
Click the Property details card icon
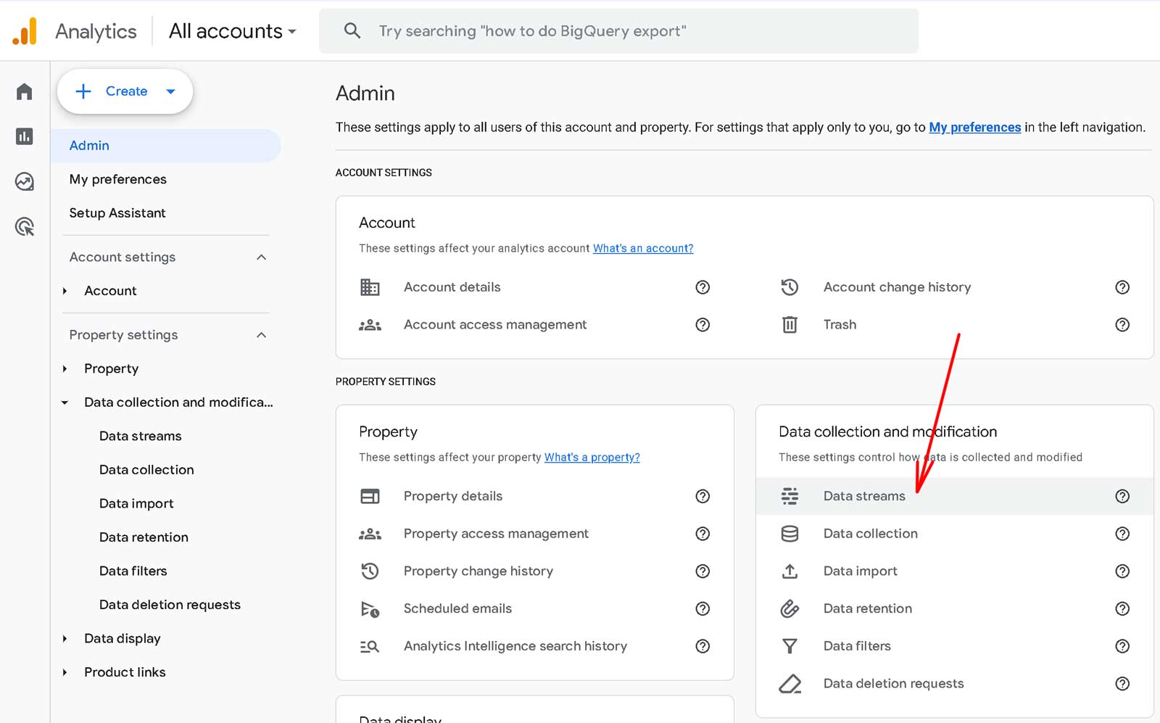pyautogui.click(x=370, y=496)
